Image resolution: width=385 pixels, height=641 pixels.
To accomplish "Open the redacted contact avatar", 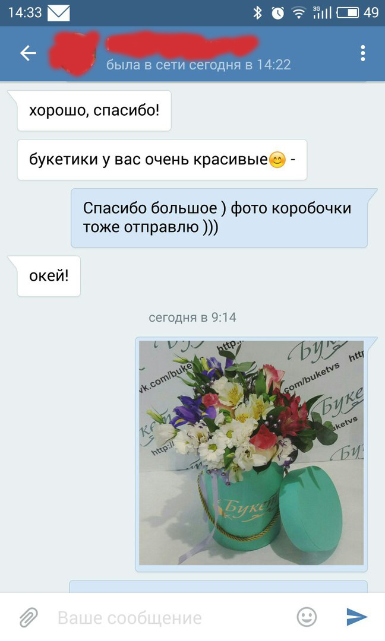I will [x=73, y=53].
